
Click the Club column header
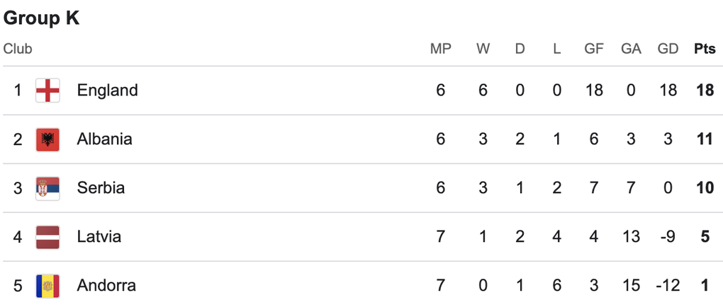(18, 50)
